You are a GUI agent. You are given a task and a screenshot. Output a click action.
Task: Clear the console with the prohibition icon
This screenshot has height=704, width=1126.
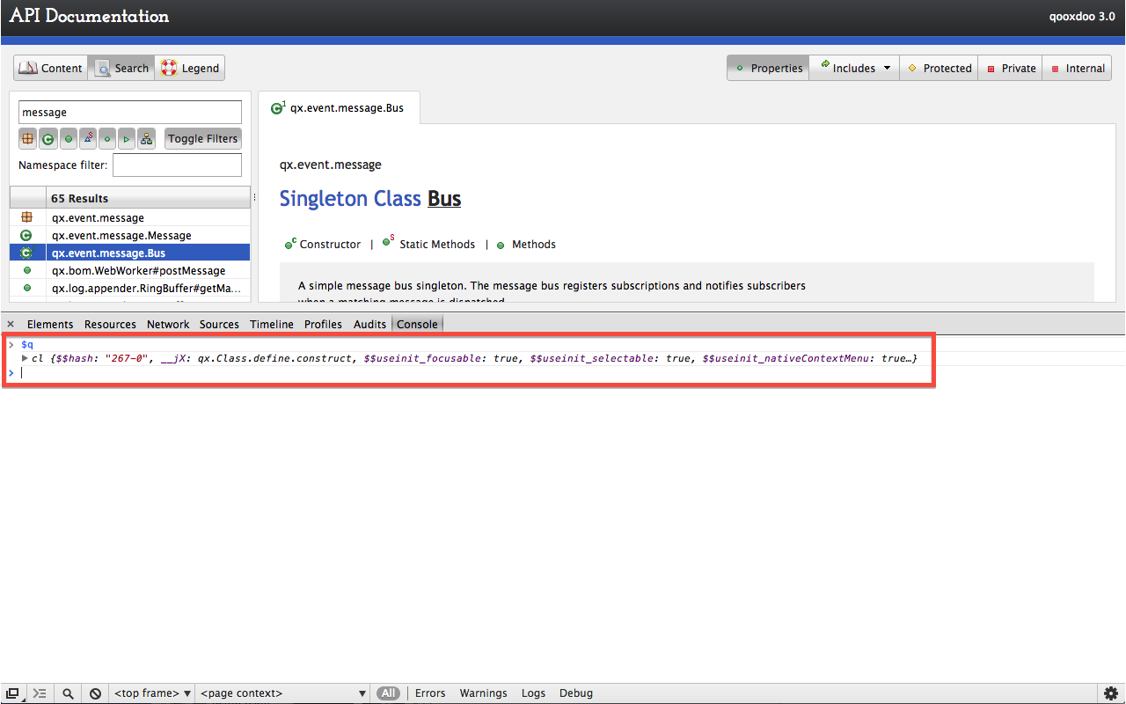(95, 693)
